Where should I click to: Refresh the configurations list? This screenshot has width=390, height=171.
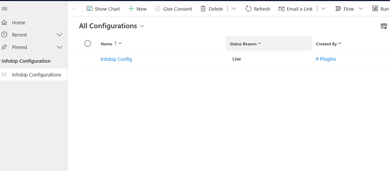pyautogui.click(x=257, y=9)
